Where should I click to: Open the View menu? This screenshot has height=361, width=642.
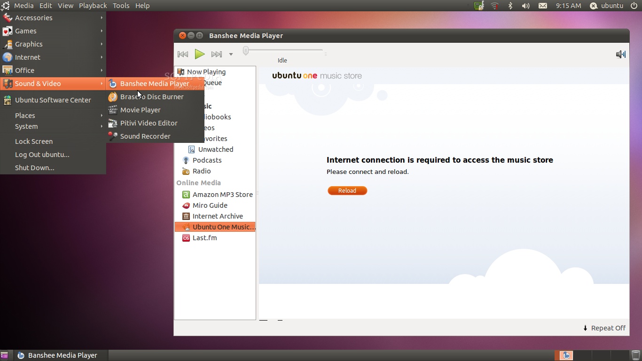point(65,6)
